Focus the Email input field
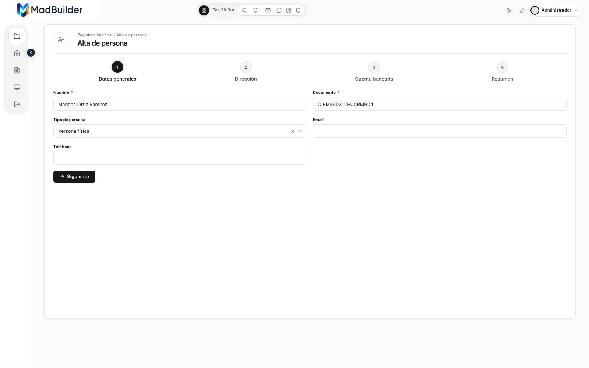This screenshot has width=589, height=368. [x=440, y=131]
